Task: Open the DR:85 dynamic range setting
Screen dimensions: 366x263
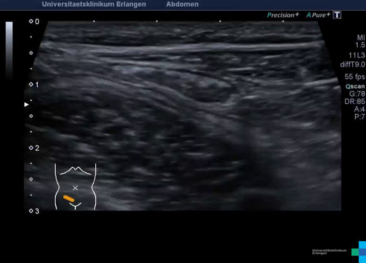Action: [355, 101]
